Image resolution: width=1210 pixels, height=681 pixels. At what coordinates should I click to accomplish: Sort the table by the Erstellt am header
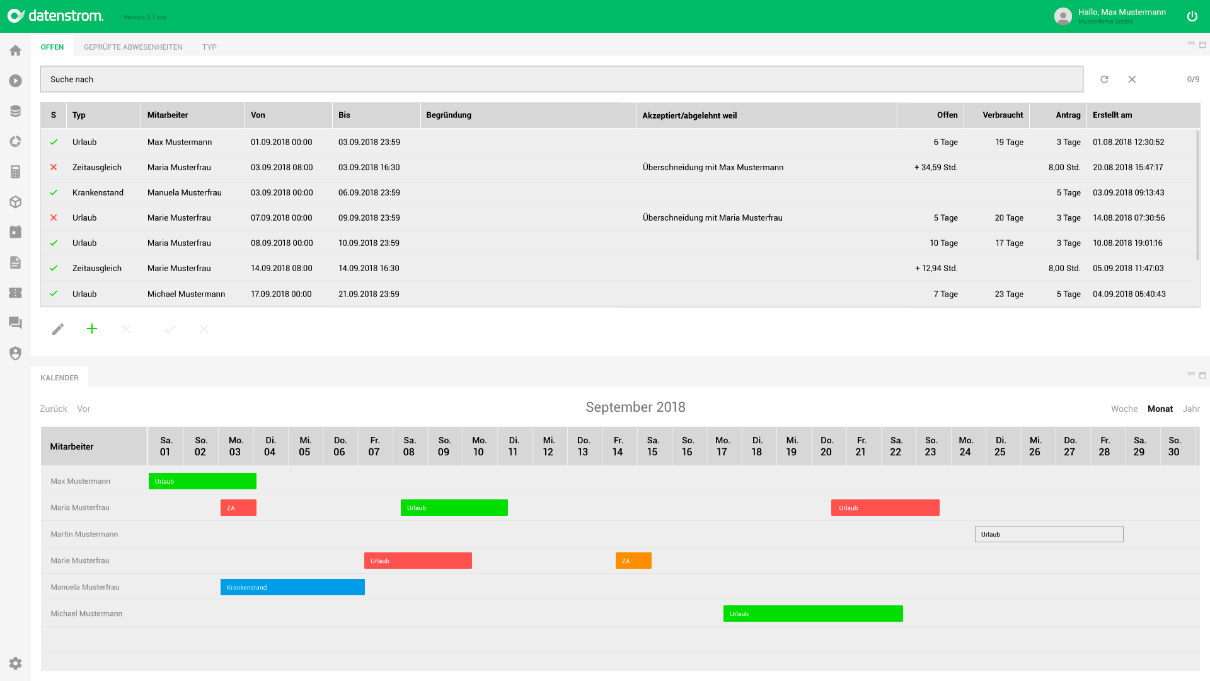pos(1112,115)
